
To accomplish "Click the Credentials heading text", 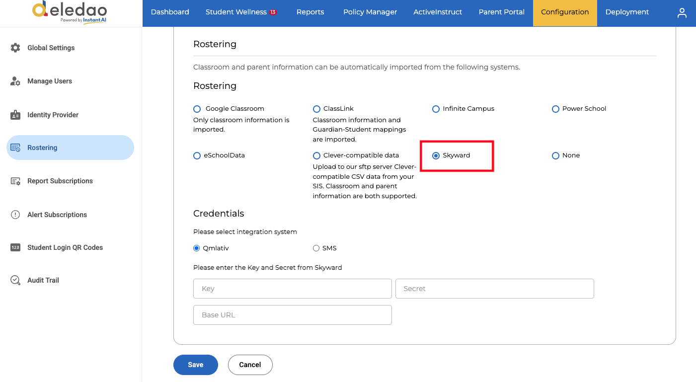I will (219, 214).
